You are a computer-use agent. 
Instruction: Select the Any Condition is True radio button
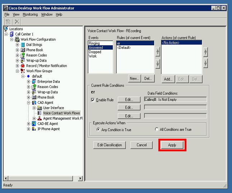coord(98,129)
